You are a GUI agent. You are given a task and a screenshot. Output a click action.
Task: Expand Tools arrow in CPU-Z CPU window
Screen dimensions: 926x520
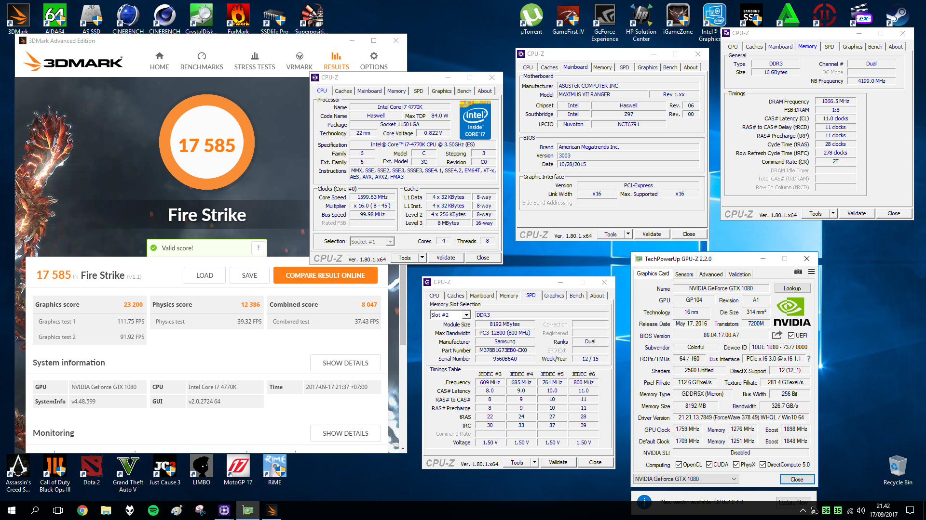tap(422, 258)
